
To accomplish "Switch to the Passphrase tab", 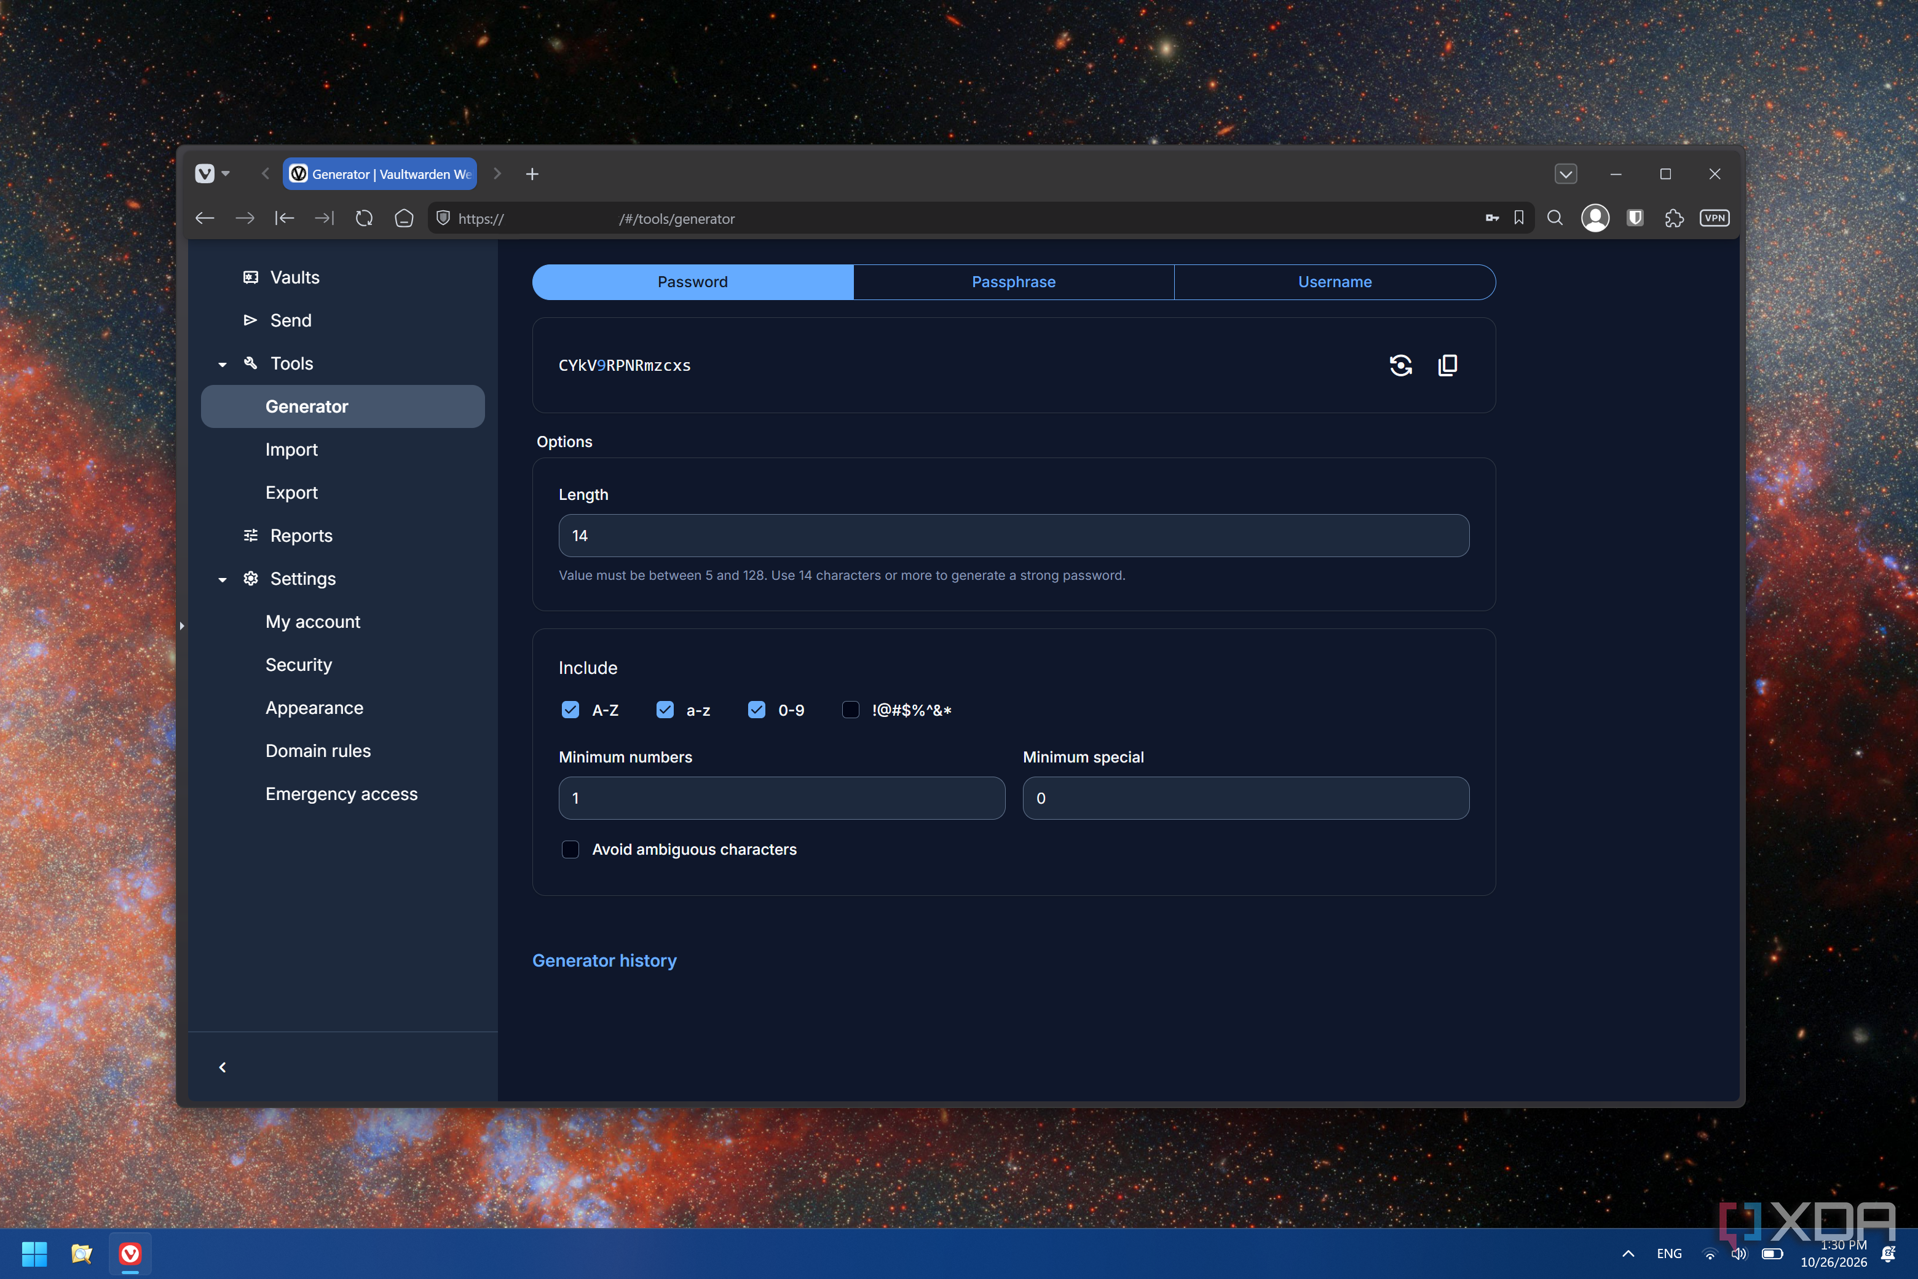I will tap(1014, 282).
